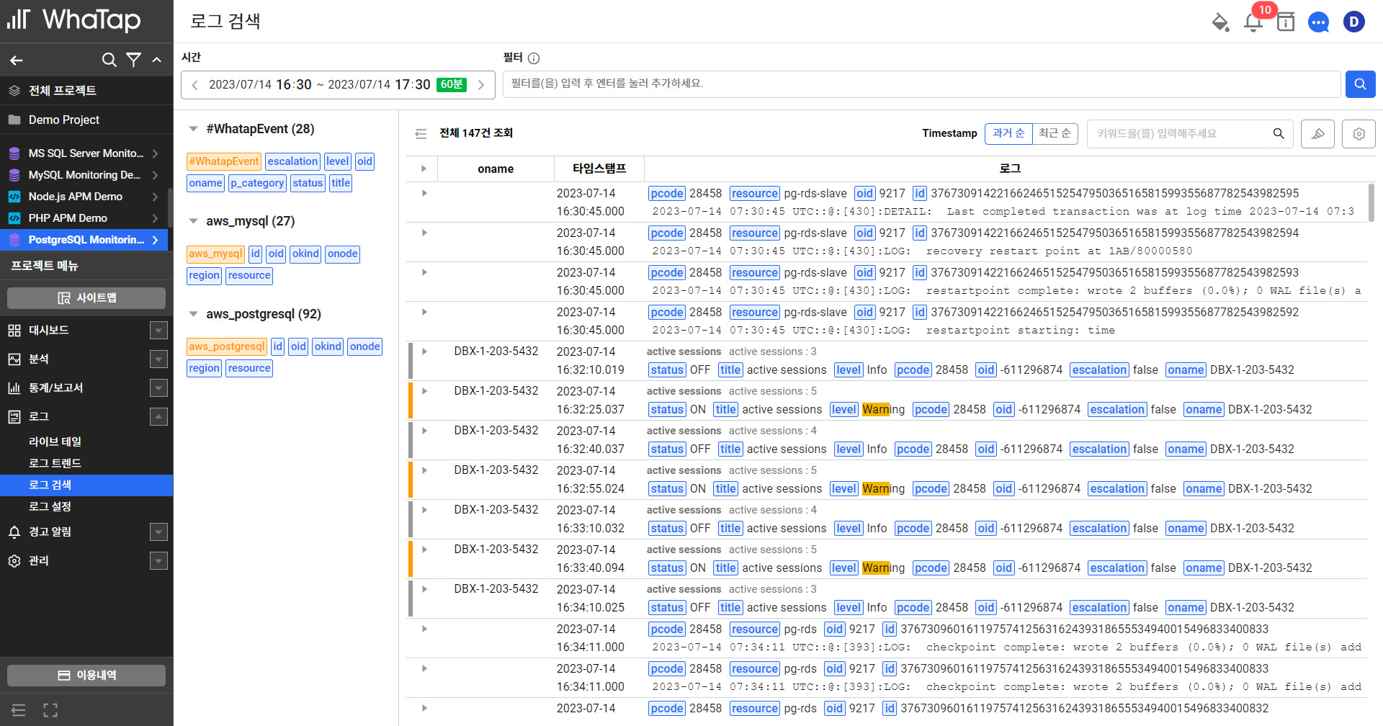The width and height of the screenshot is (1383, 726).
Task: Toggle fullscreen icon at sidebar bottom
Action: (x=50, y=710)
